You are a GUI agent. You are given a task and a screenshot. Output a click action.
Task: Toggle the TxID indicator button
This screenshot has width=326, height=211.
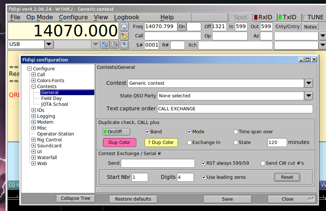289,17
